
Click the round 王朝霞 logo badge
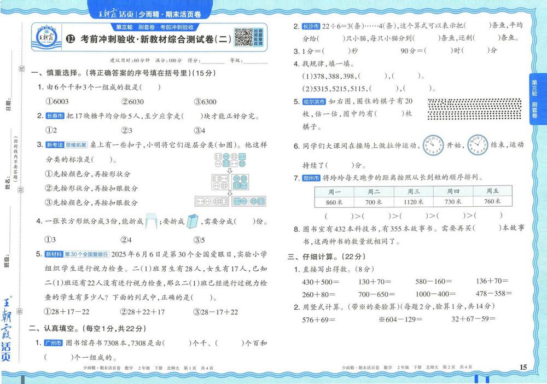point(46,37)
